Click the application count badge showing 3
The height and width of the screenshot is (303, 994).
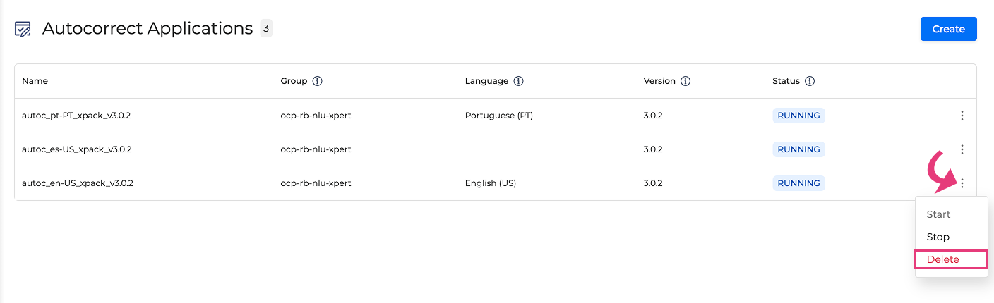coord(266,28)
